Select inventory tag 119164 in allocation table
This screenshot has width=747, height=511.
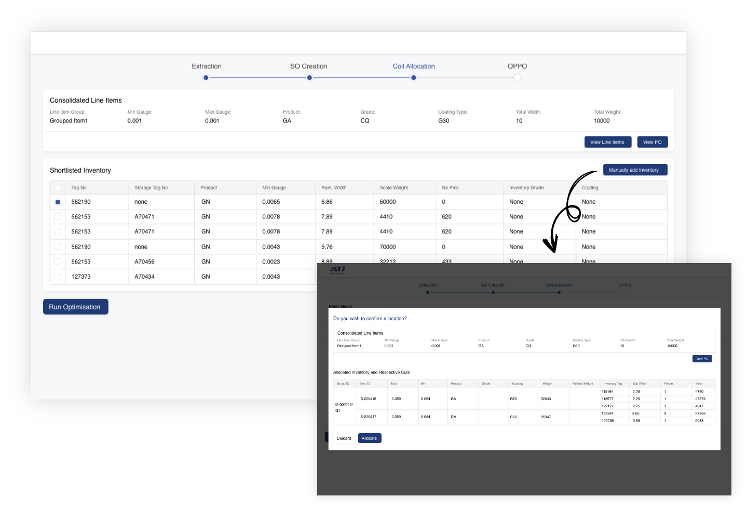[607, 392]
